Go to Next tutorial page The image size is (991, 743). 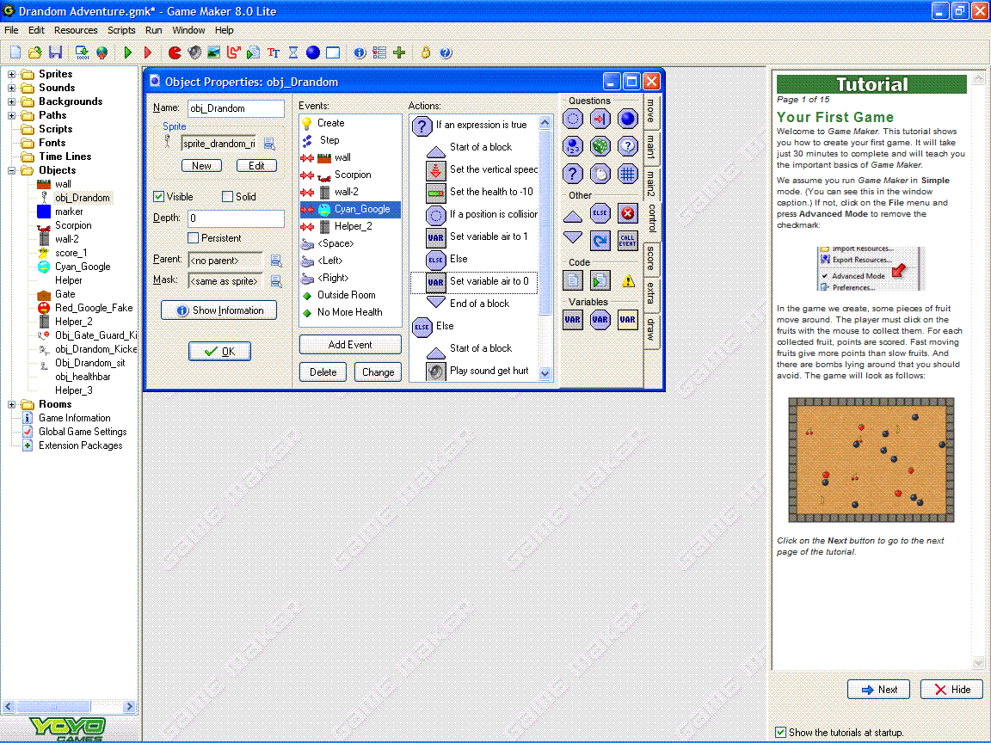878,690
